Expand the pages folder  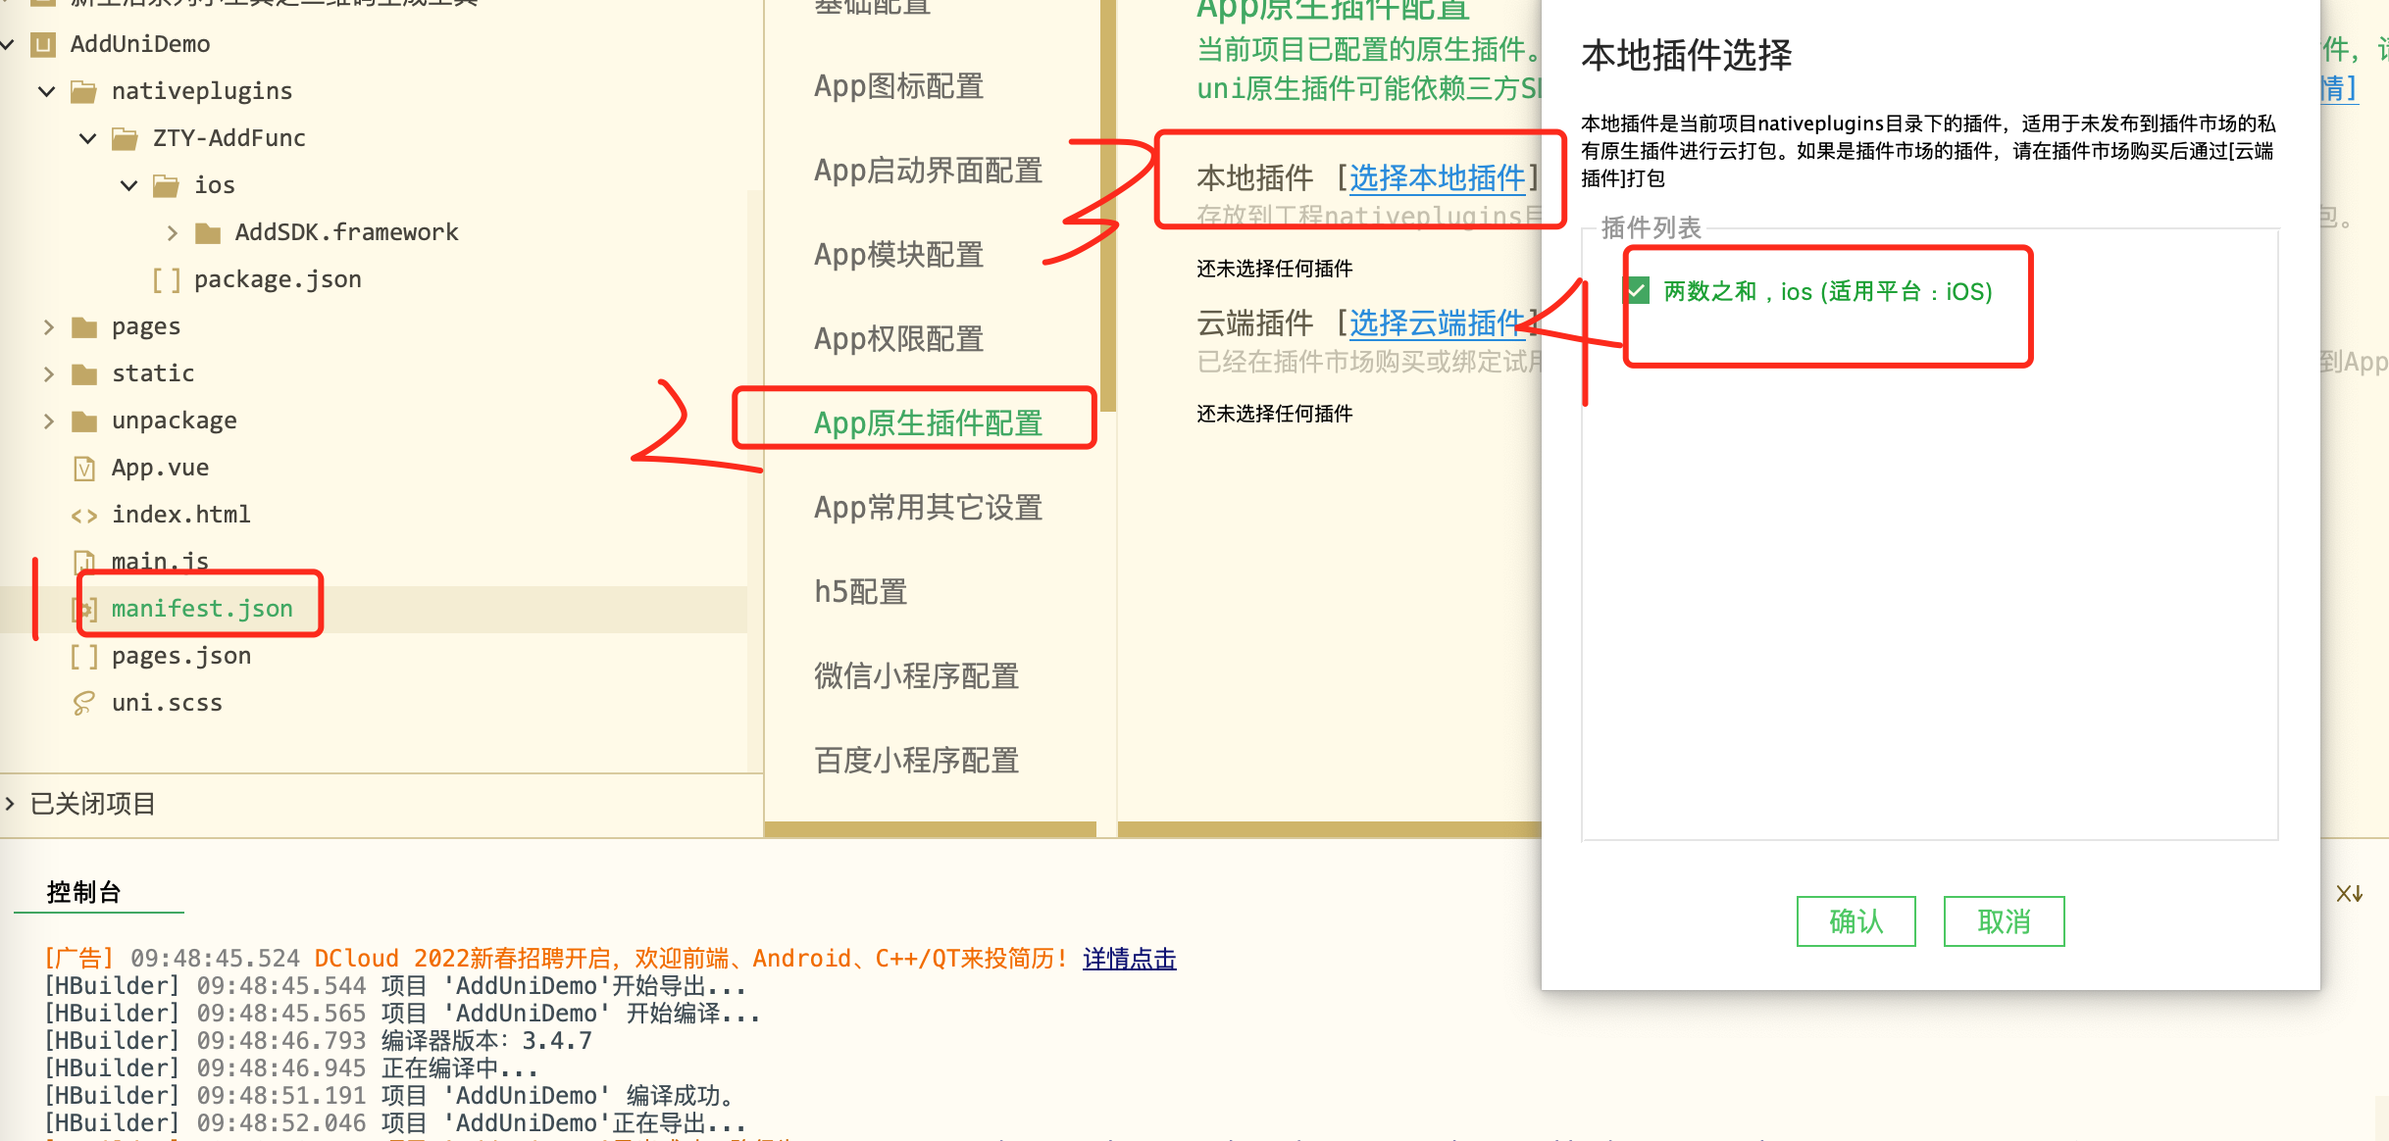48,326
